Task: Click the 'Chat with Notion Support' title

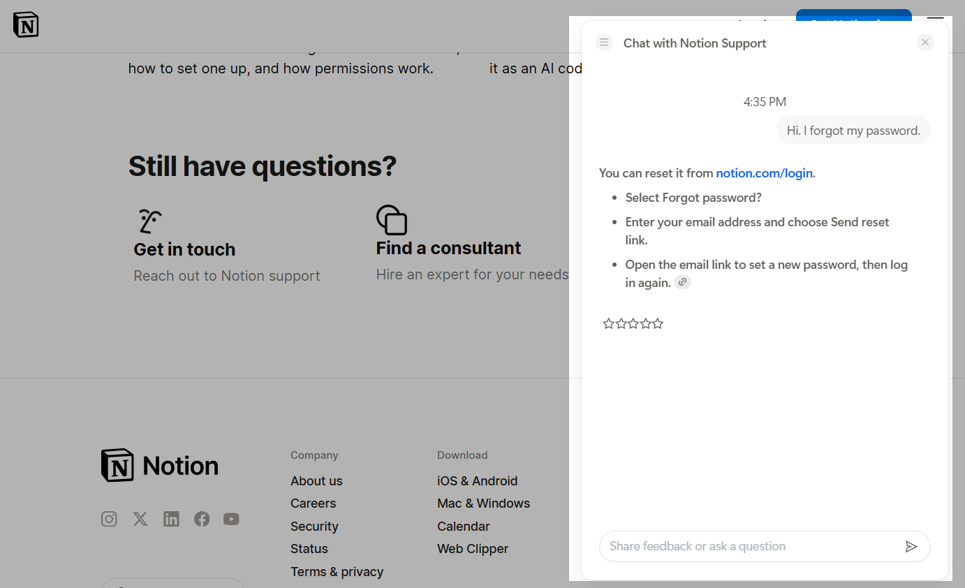Action: [x=695, y=43]
